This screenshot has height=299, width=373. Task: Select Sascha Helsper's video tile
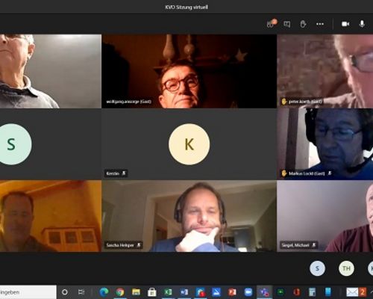[189, 216]
